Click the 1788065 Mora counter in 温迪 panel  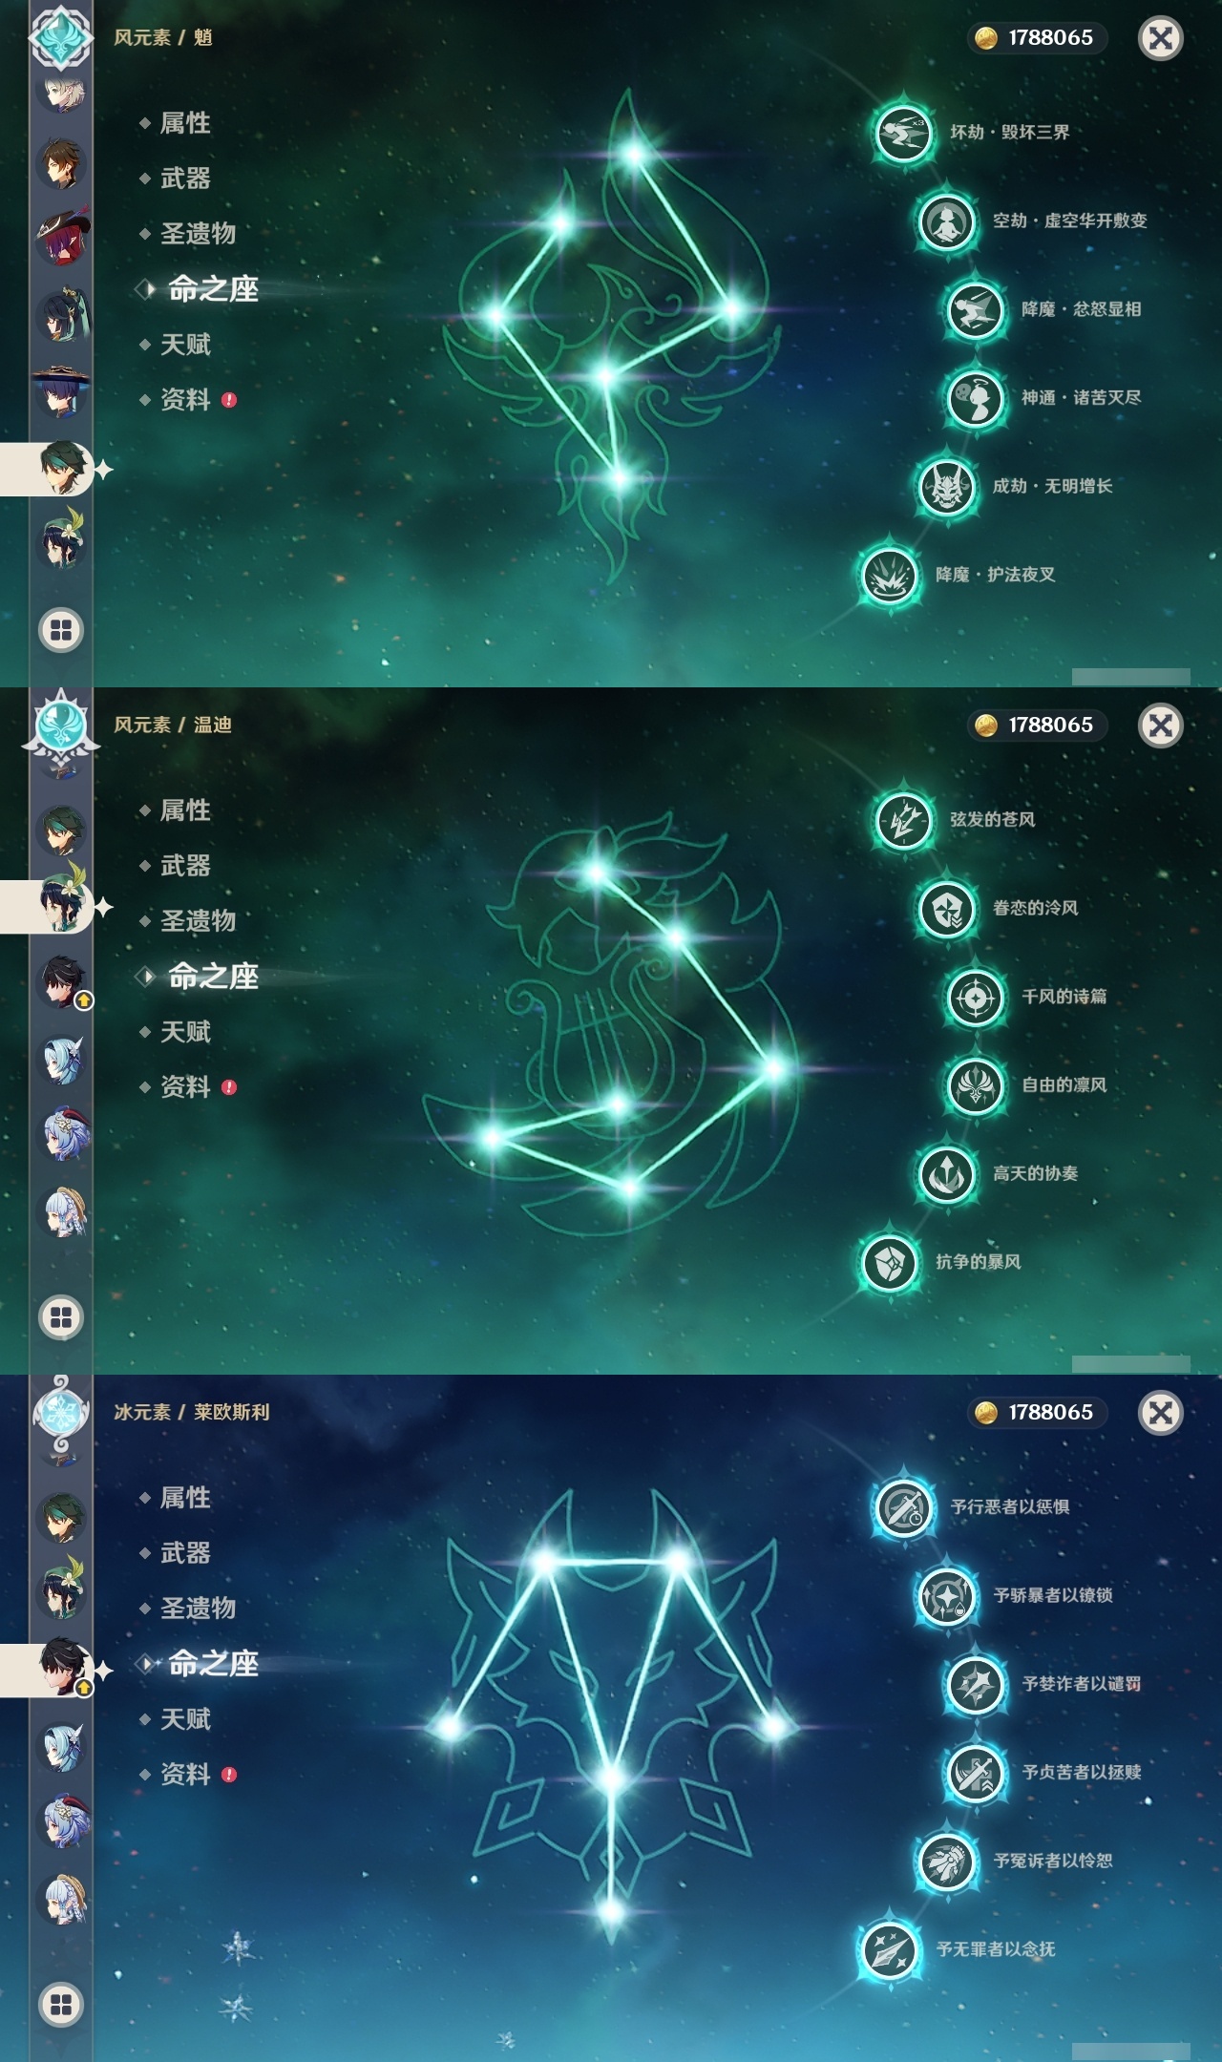(1038, 726)
